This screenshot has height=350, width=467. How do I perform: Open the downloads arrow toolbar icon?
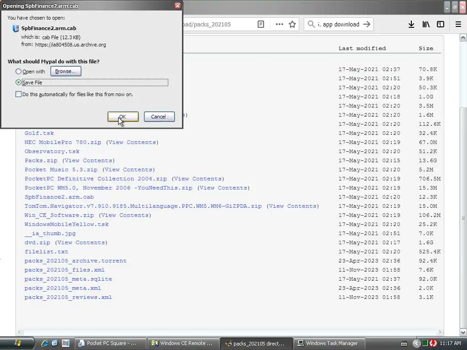(411, 25)
